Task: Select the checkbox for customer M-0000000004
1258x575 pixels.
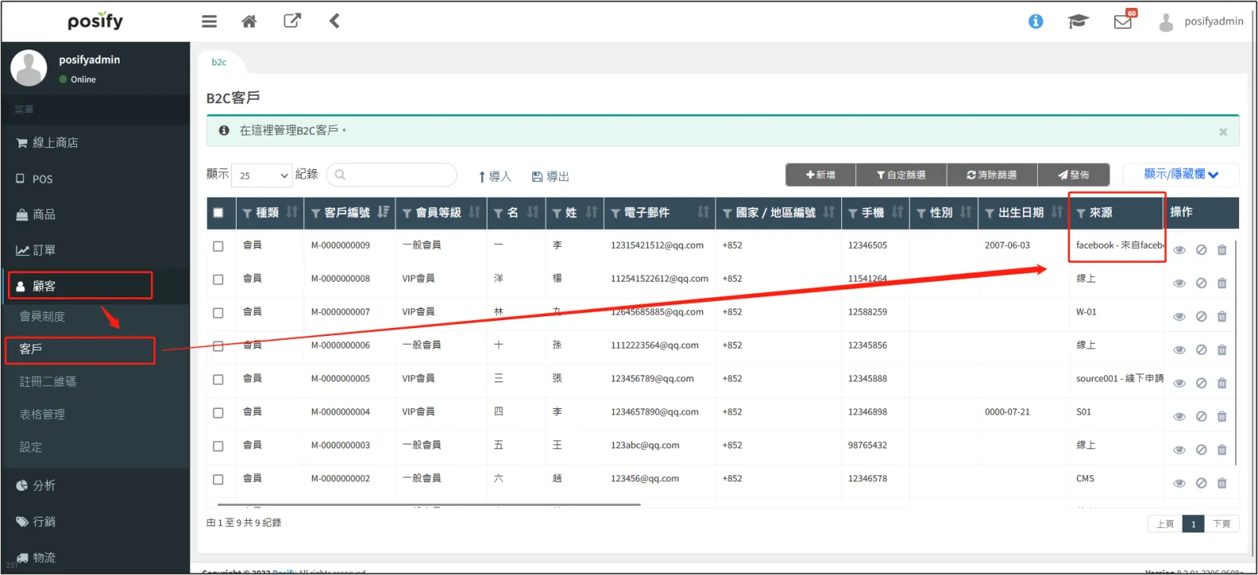Action: click(x=219, y=413)
